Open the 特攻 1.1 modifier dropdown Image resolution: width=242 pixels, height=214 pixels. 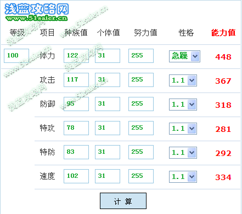pos(183,129)
